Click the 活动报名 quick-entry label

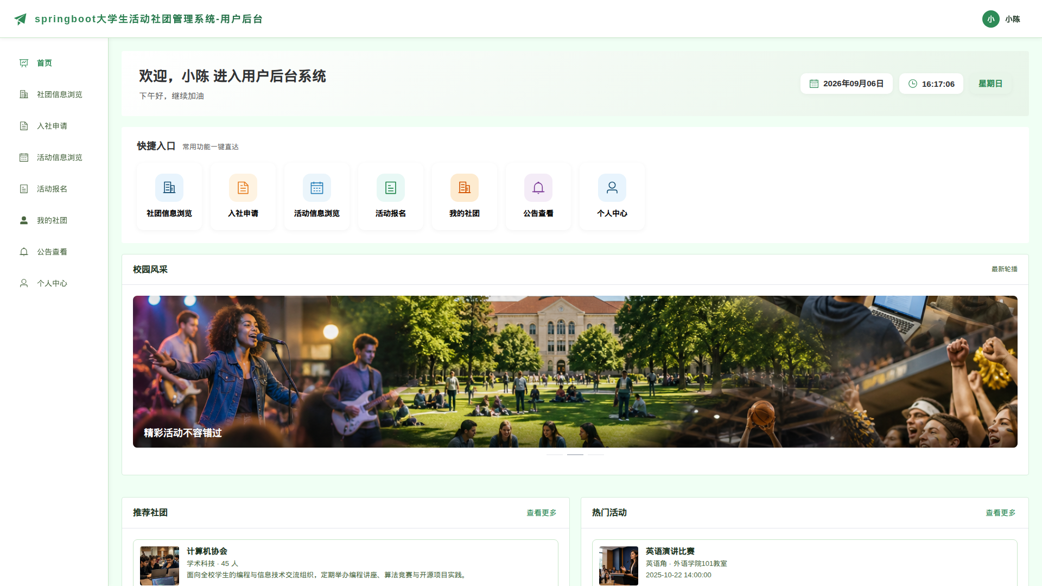pyautogui.click(x=391, y=213)
